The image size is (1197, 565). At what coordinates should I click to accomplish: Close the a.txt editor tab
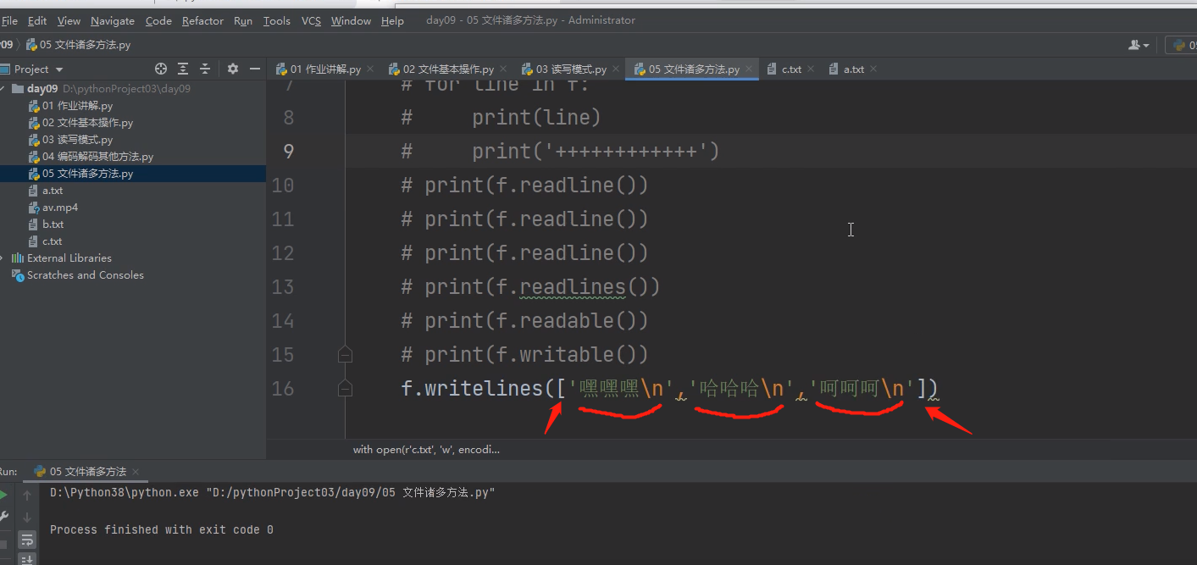click(x=873, y=69)
